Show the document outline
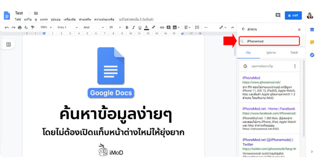 [8, 45]
